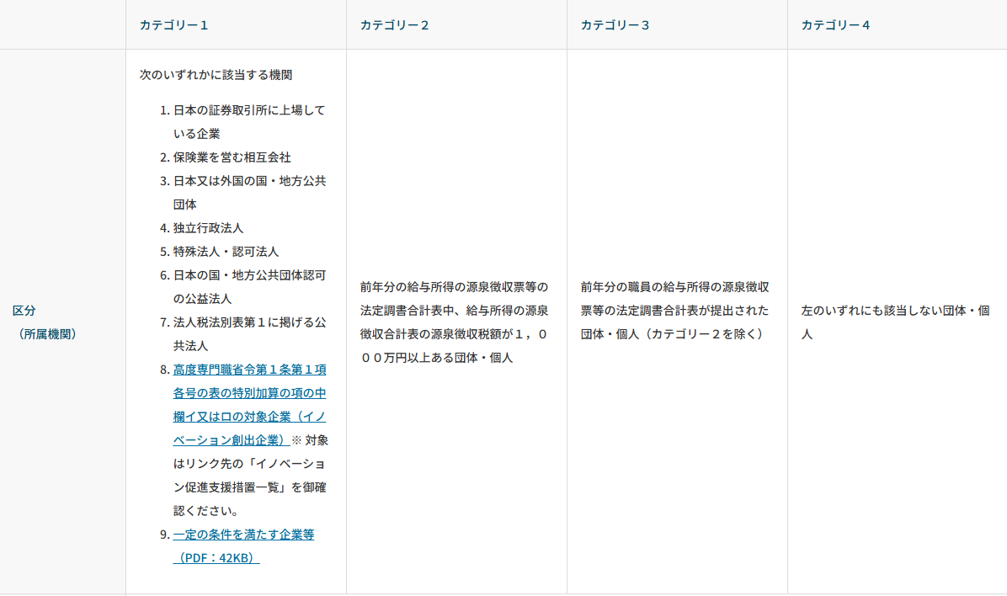Select the カテゴリー３ column header

click(615, 25)
